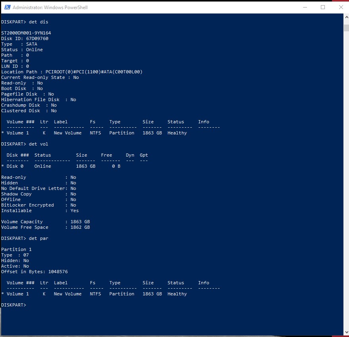349x337 pixels.
Task: Click the Disk ID value 67D09760
Action: 37,38
